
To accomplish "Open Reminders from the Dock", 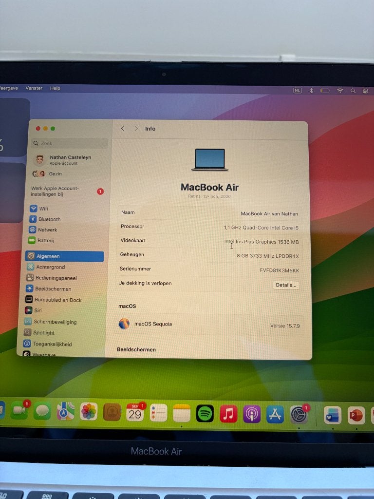I will 158,412.
